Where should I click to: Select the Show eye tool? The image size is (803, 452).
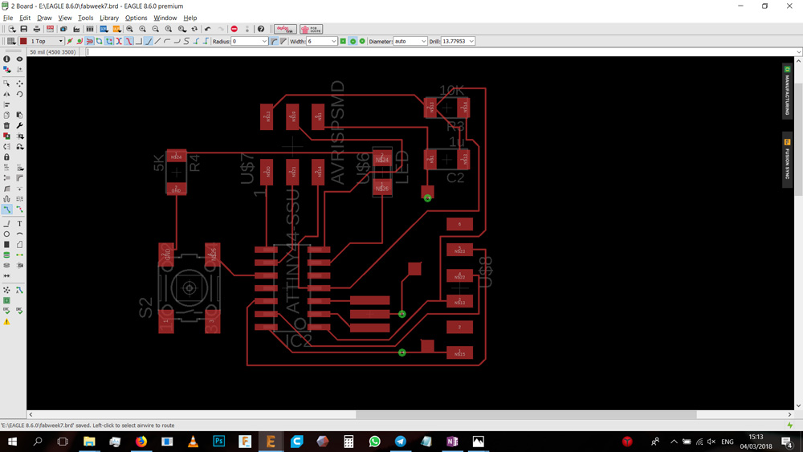(19, 59)
